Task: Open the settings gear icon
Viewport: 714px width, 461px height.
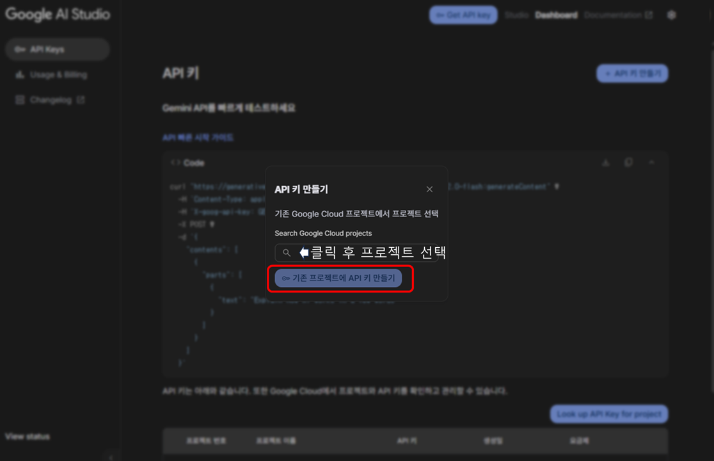Action: (671, 15)
